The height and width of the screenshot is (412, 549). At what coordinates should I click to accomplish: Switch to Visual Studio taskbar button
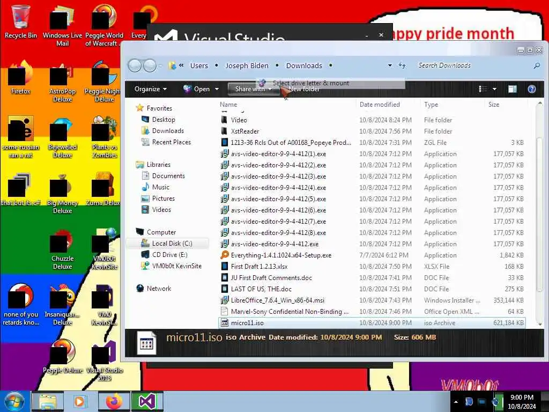pyautogui.click(x=147, y=401)
